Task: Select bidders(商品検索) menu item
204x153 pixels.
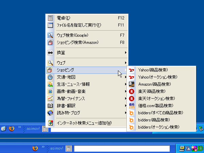Action: 161,120
